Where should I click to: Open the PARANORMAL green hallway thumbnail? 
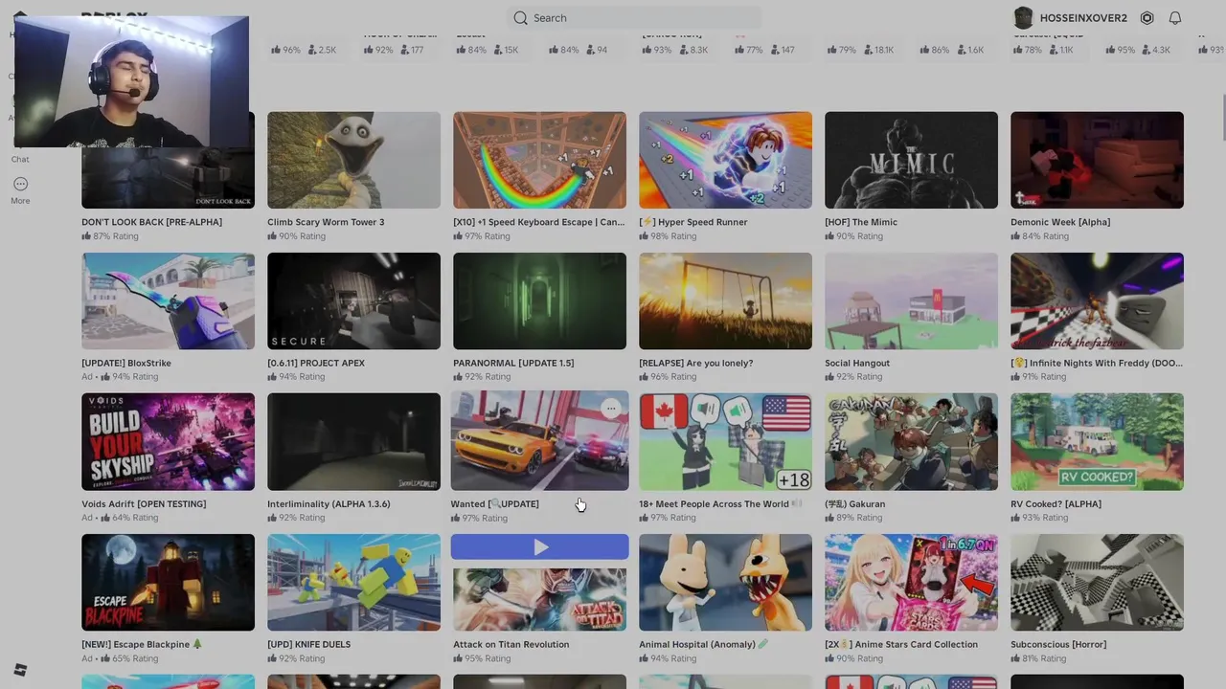click(x=539, y=301)
